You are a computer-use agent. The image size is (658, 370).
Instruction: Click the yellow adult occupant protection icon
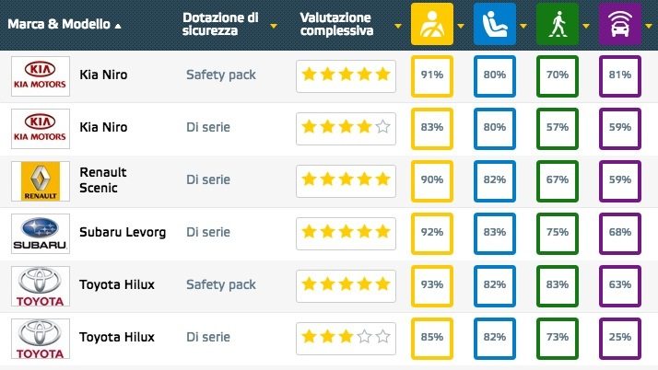coord(432,24)
